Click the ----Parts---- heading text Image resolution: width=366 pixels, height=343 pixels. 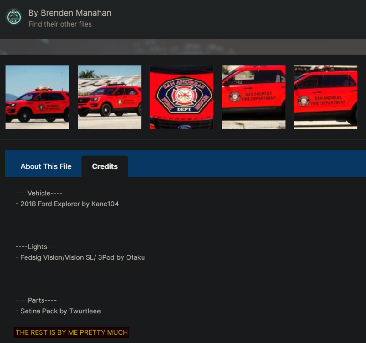36,300
